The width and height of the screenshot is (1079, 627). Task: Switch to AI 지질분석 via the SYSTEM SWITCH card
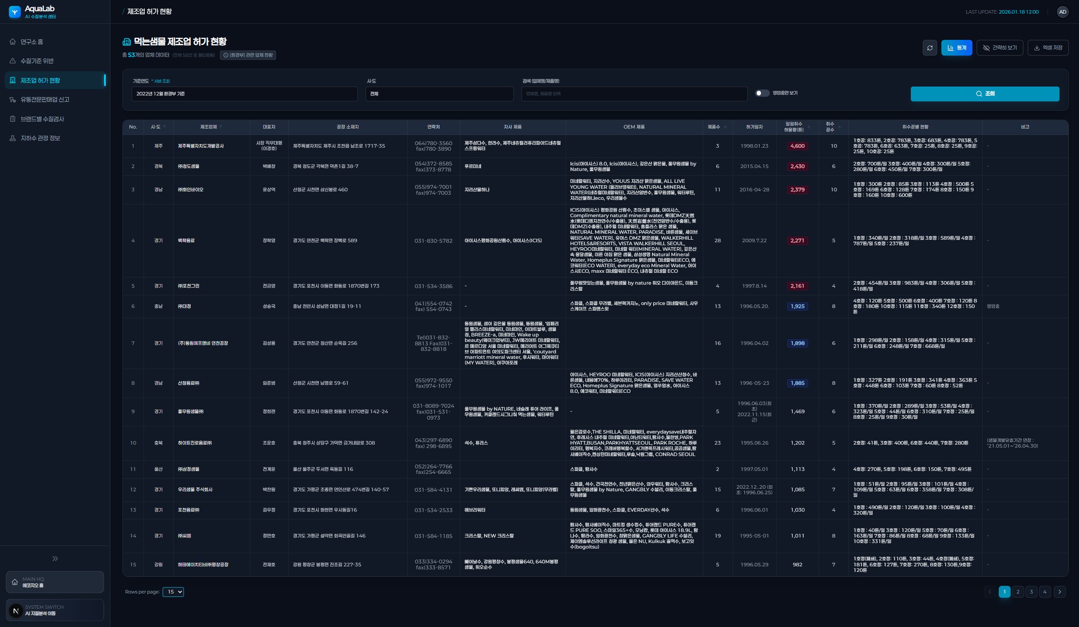tap(55, 610)
